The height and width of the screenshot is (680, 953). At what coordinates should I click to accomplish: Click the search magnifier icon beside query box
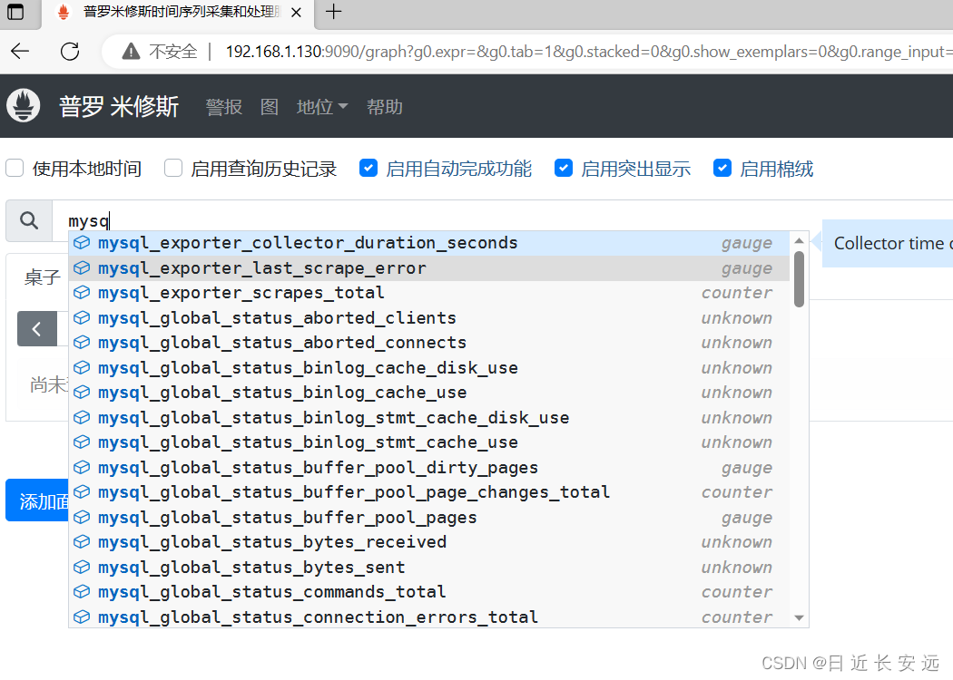[28, 220]
